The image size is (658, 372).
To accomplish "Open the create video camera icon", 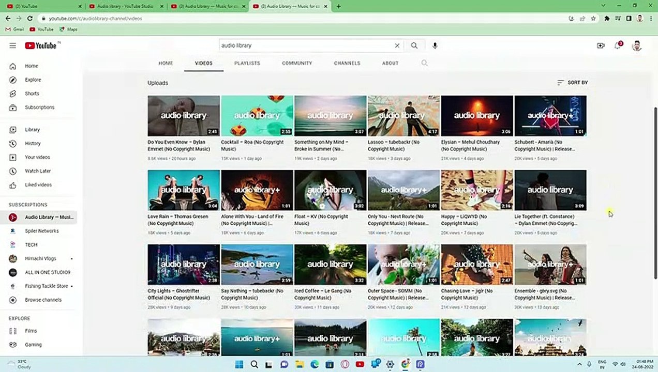I will coord(601,45).
